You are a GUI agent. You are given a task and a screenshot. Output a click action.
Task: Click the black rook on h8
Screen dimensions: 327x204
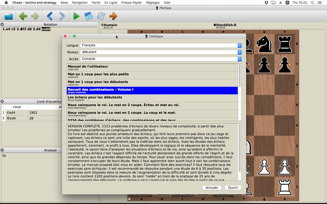point(284,44)
